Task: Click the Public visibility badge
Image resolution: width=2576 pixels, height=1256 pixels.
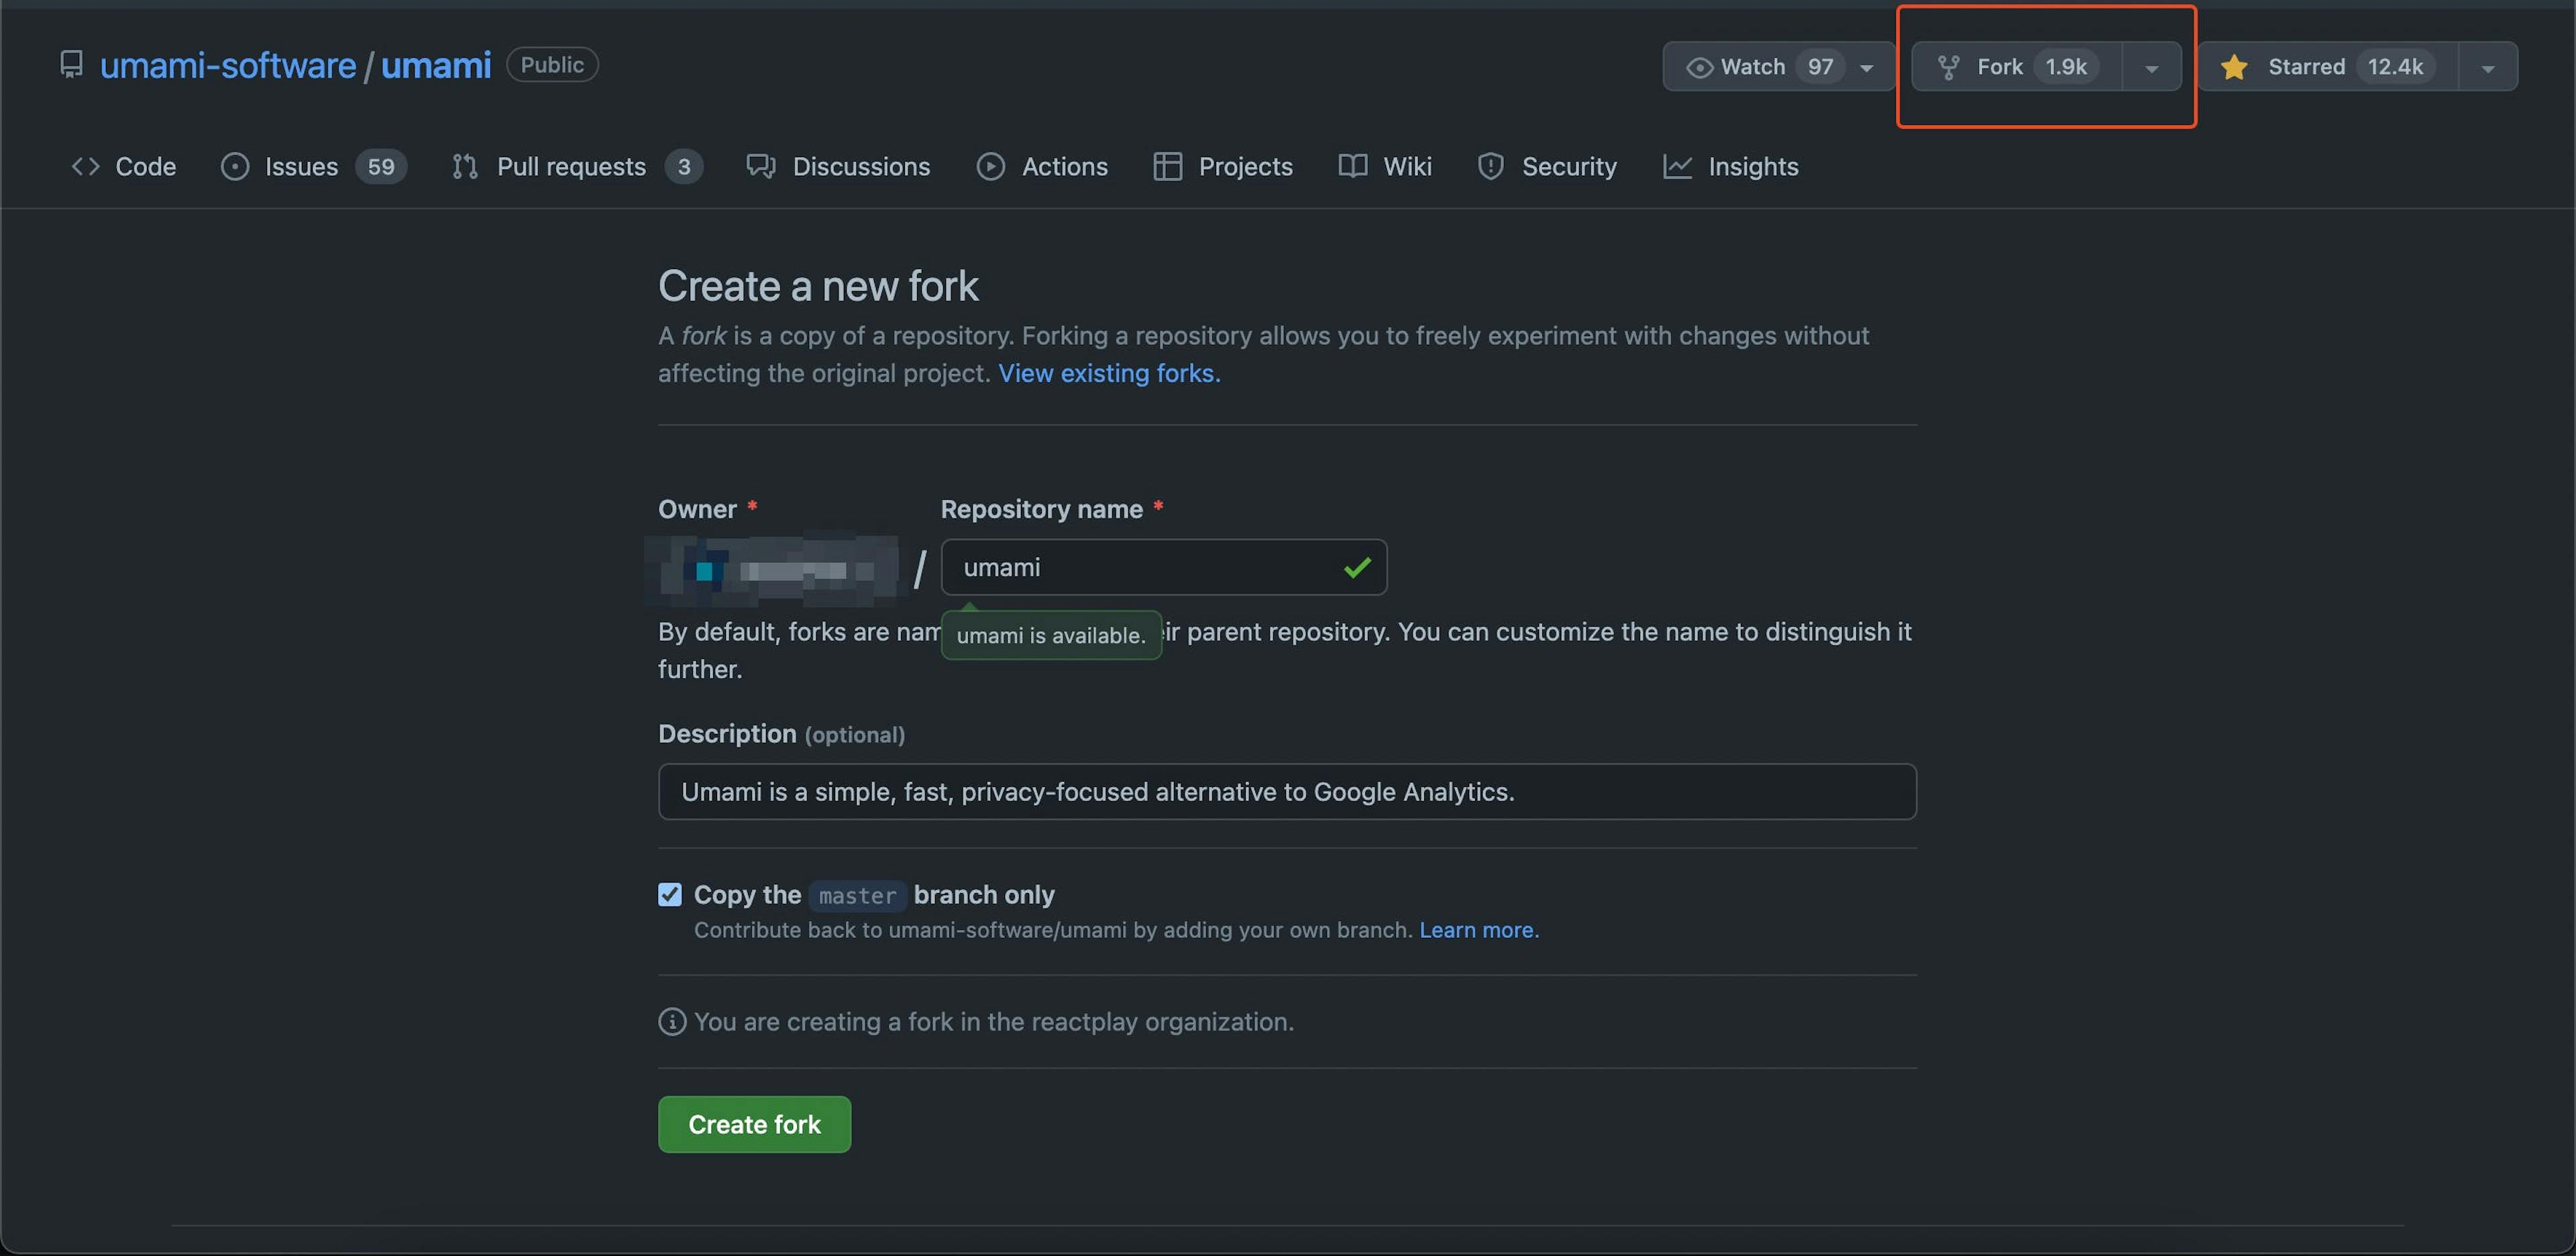Action: click(552, 64)
